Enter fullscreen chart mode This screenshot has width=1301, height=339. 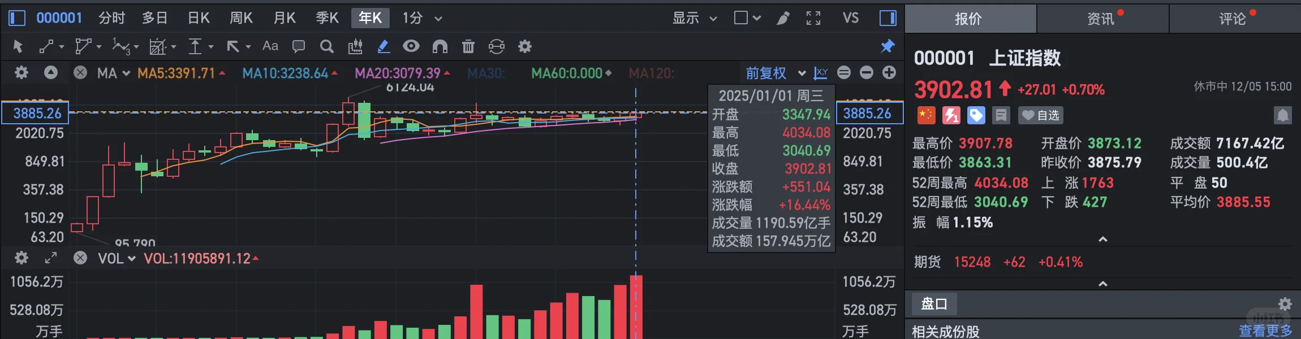click(x=813, y=18)
